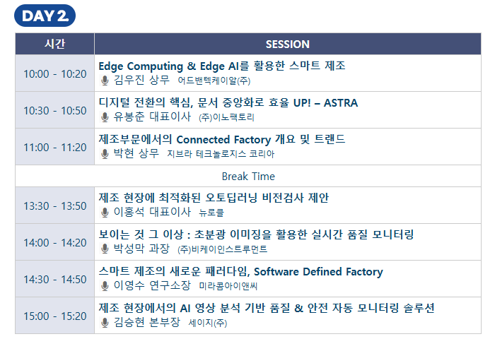Select the 15:00 - 15:20 time cell

click(x=54, y=316)
